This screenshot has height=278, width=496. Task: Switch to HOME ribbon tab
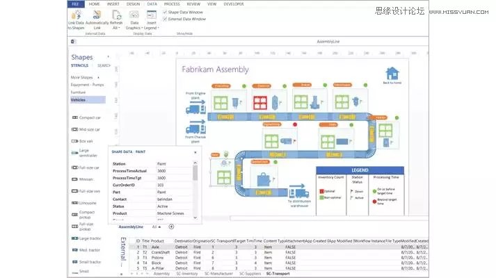(x=95, y=4)
